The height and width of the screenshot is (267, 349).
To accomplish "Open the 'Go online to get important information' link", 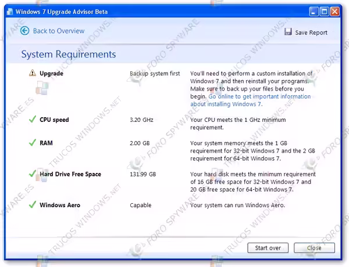I will coord(250,100).
